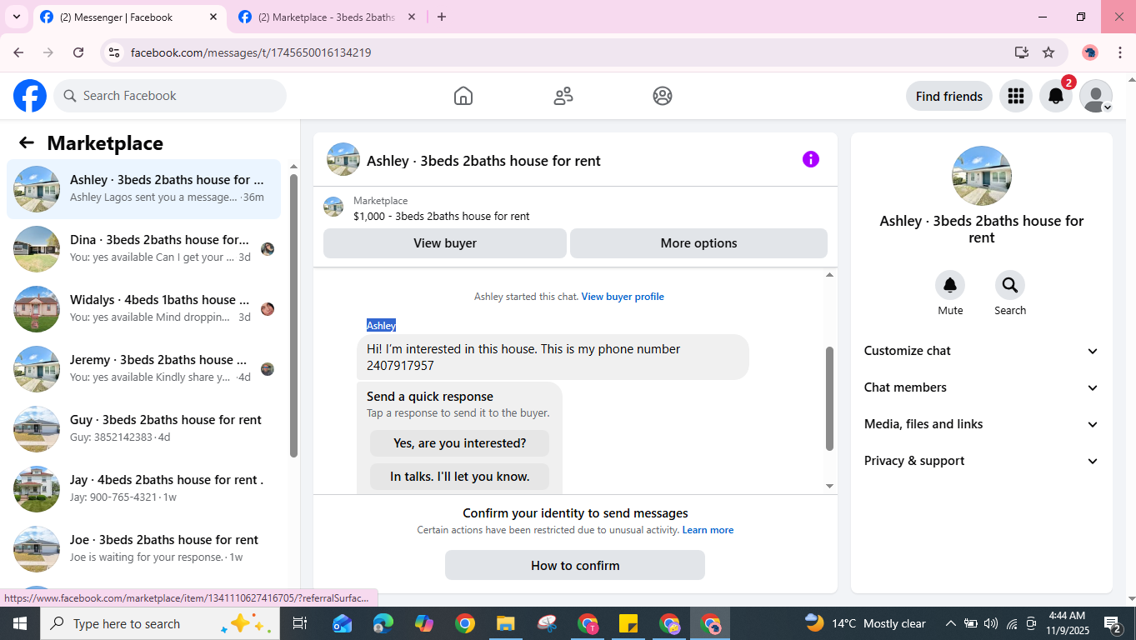This screenshot has width=1136, height=640.
Task: Open Chrome three-dot menu
Action: [1120, 52]
